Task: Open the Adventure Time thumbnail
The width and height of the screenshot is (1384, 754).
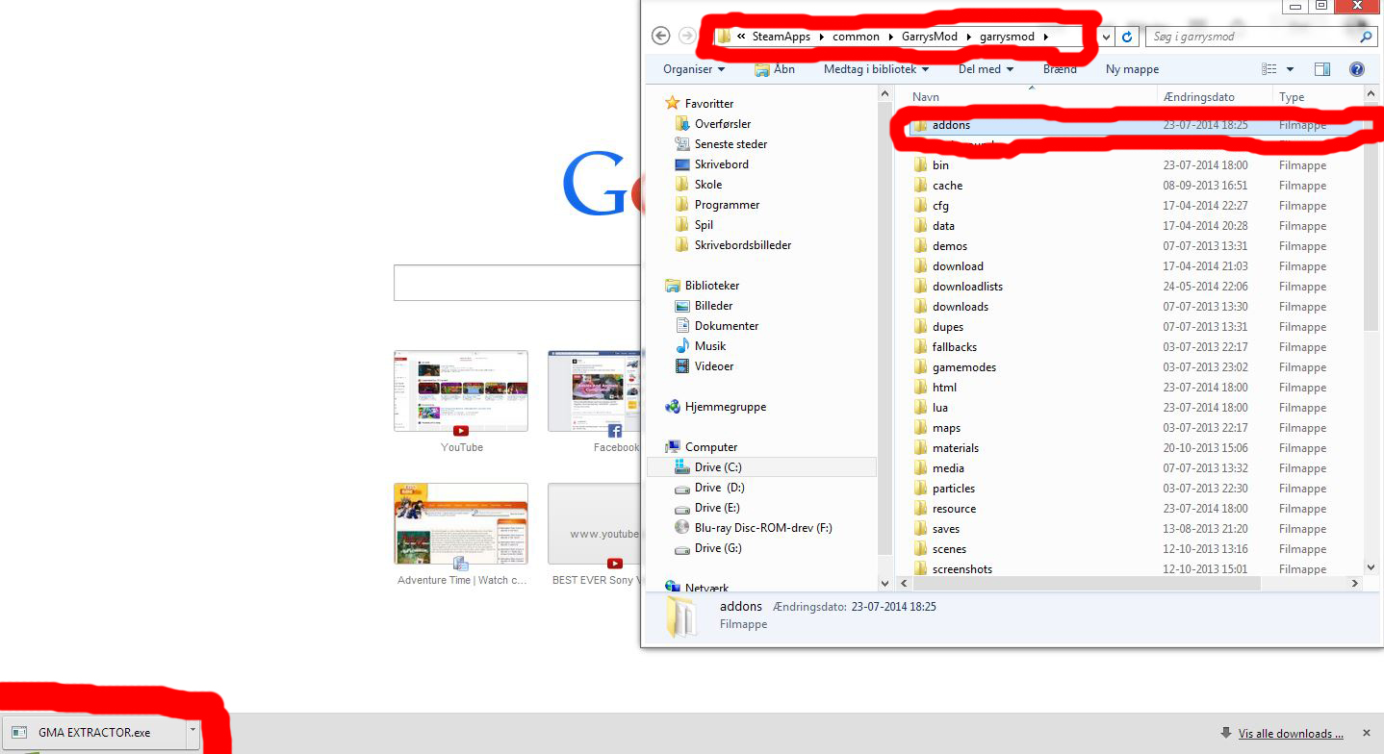Action: (461, 524)
